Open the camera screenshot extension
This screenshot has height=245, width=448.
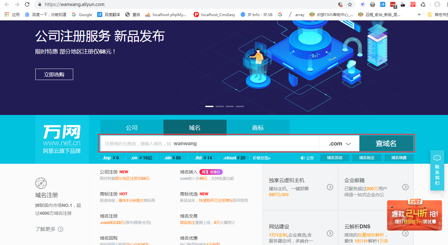point(403,4)
